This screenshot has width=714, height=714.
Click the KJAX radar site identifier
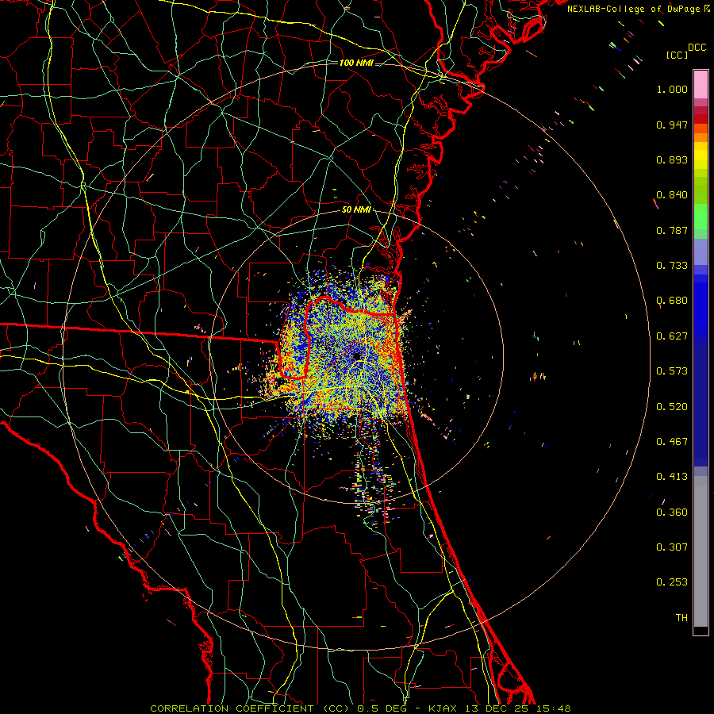point(443,708)
